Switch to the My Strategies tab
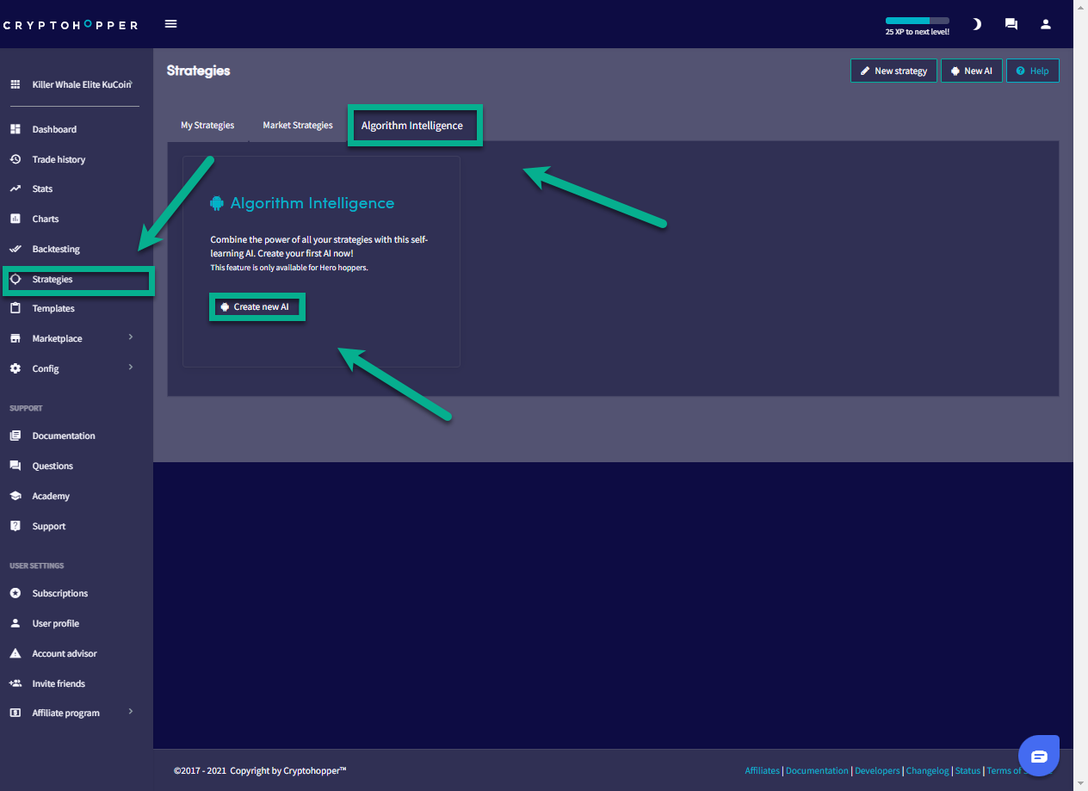 coord(207,126)
